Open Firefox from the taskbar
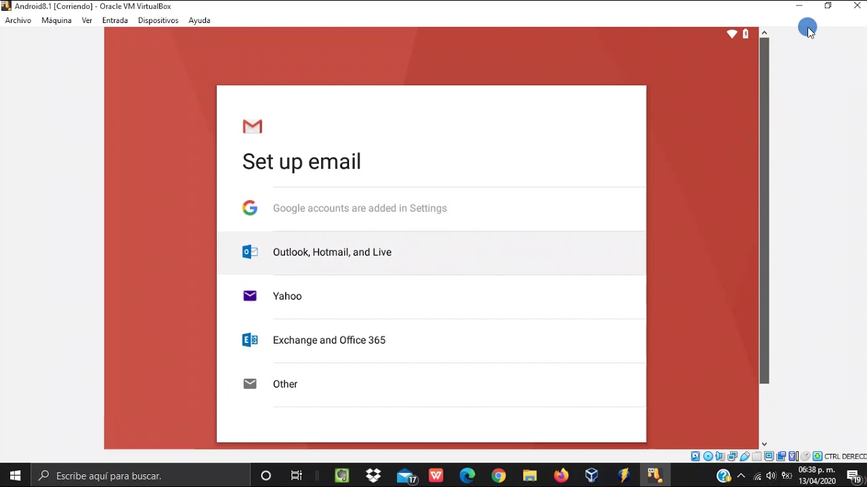867x487 pixels. point(561,476)
